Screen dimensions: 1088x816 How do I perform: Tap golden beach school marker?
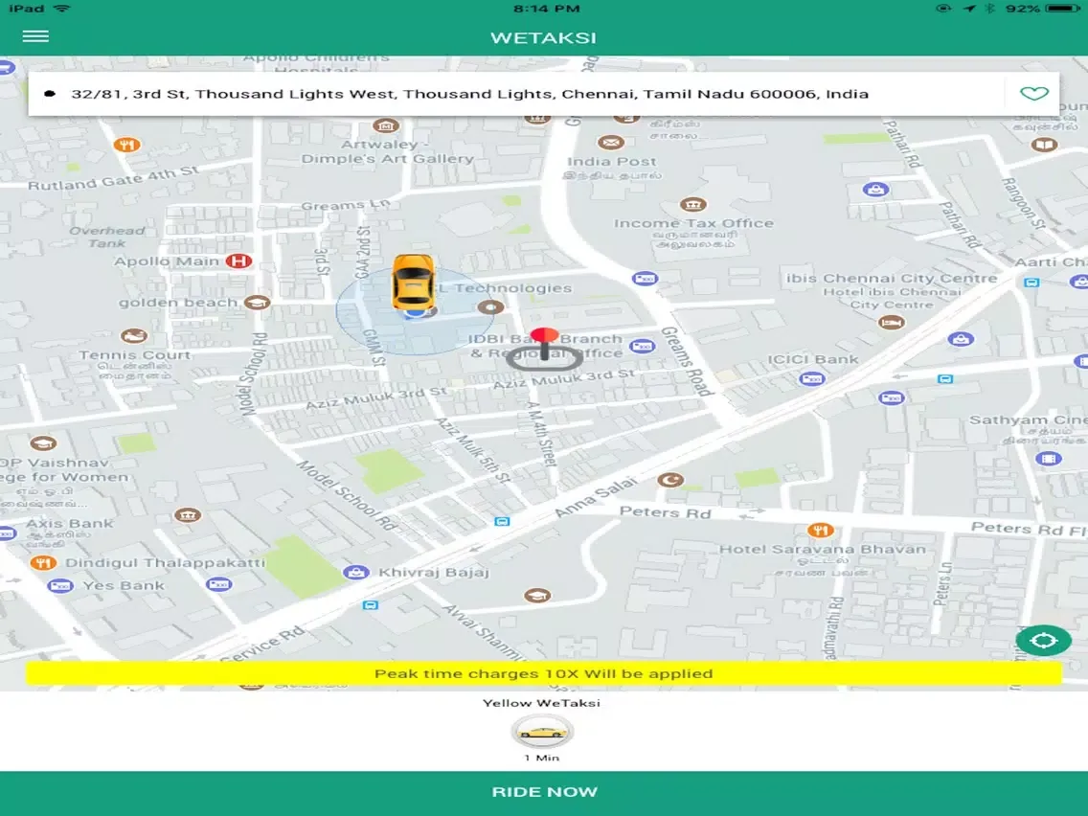[x=258, y=303]
